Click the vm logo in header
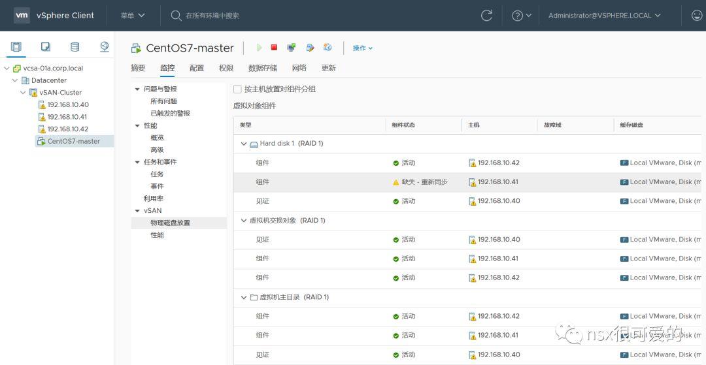The height and width of the screenshot is (365, 706). click(x=22, y=15)
